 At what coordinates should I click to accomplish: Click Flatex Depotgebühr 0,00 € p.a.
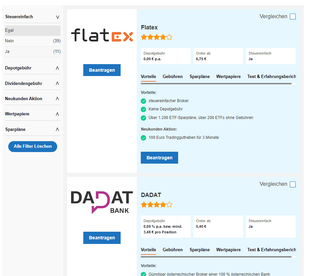point(166,56)
